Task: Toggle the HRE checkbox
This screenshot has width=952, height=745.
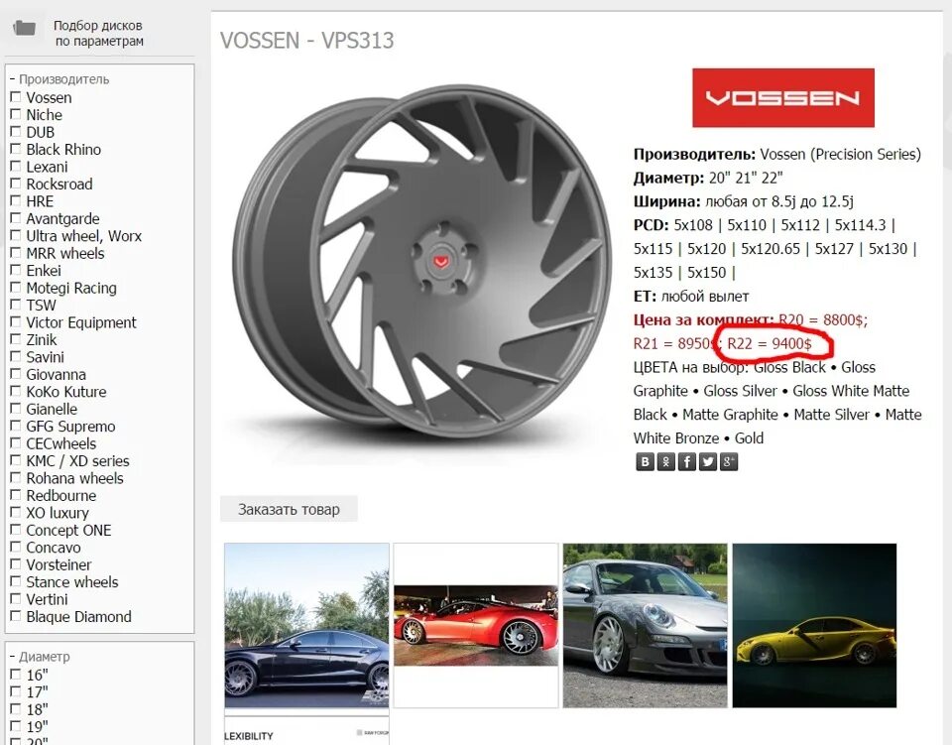Action: tap(16, 200)
